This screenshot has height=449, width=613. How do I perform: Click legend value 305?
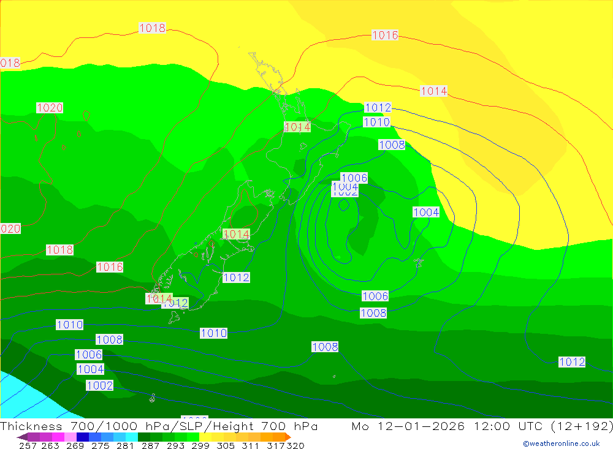pyautogui.click(x=226, y=446)
